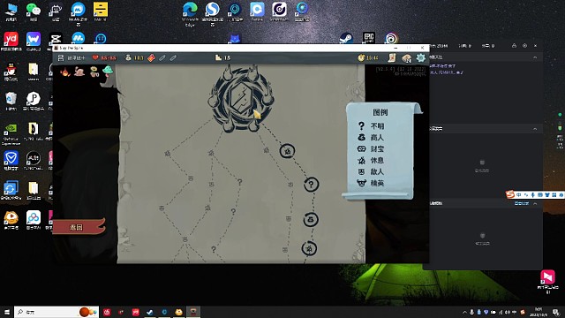
Task: Click the run timer clock icon
Action: click(361, 57)
